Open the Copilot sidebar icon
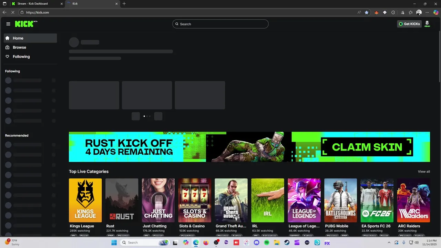The width and height of the screenshot is (441, 248). 436,12
